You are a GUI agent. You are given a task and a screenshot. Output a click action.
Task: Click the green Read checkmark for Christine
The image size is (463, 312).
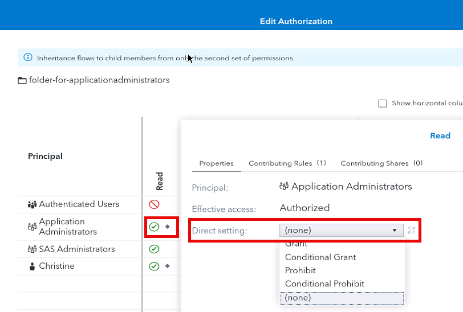[154, 266]
